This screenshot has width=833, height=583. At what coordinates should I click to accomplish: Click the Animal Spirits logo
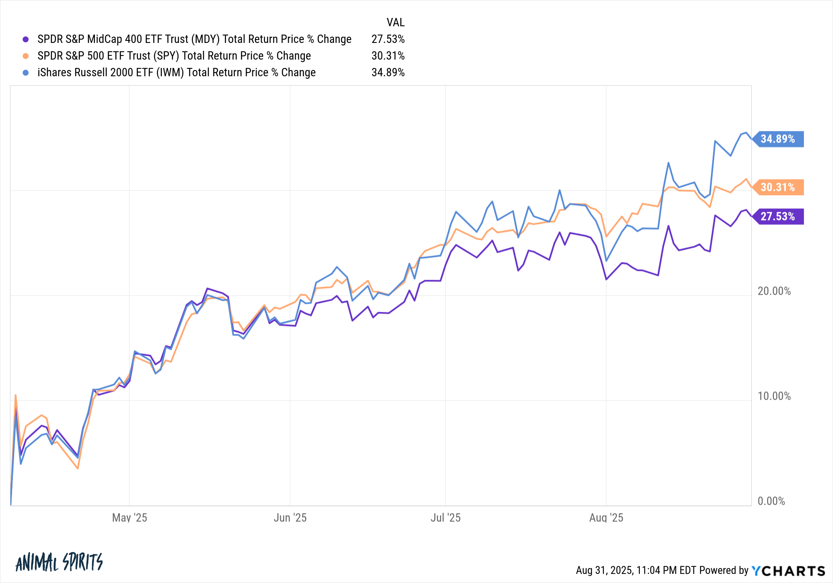click(59, 562)
